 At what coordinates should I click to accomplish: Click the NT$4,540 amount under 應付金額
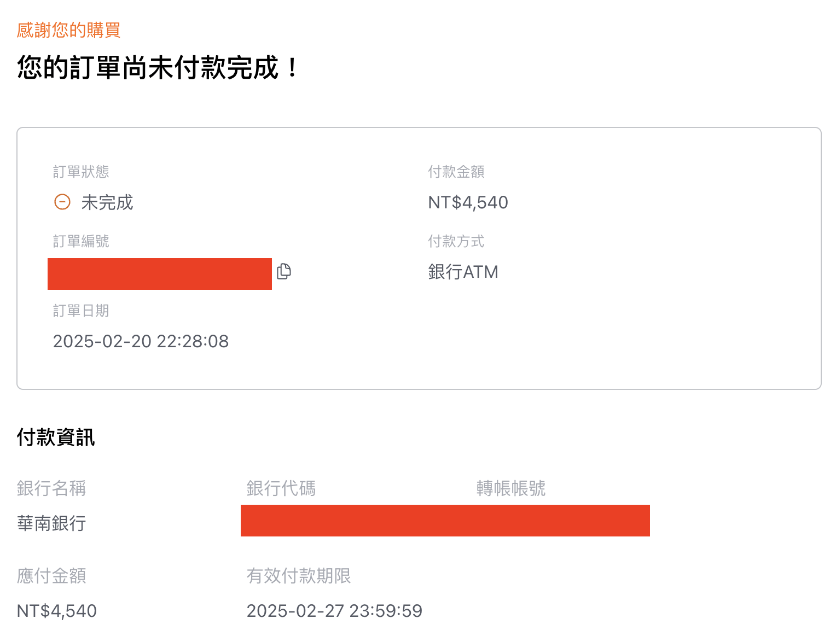pos(57,611)
